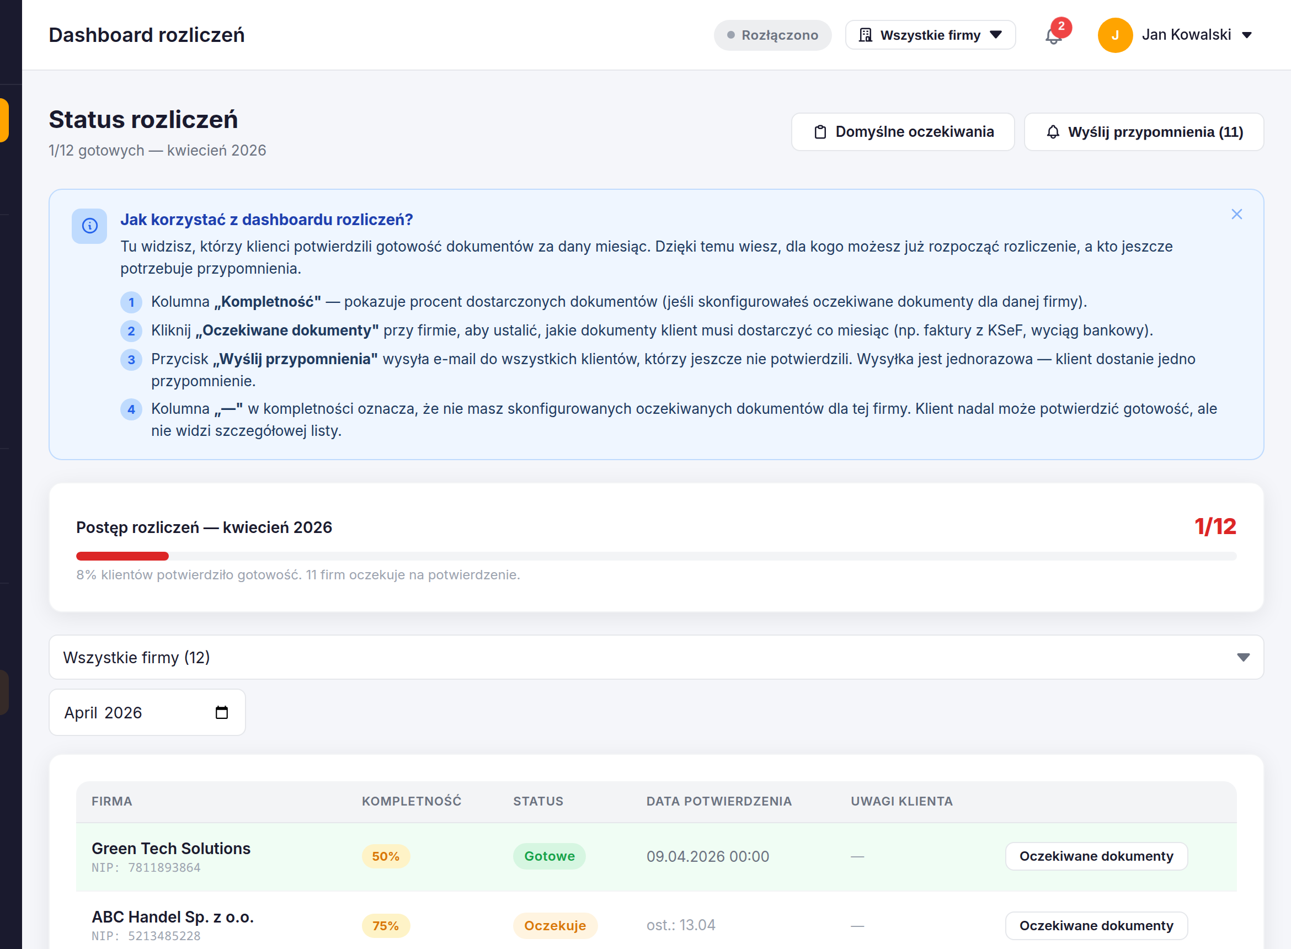The image size is (1291, 949).
Task: Click the Status column header
Action: [538, 801]
